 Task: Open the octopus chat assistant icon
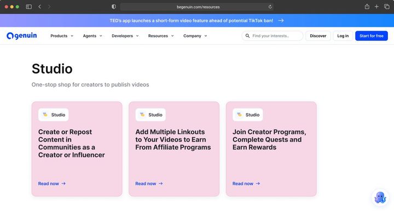pyautogui.click(x=380, y=198)
